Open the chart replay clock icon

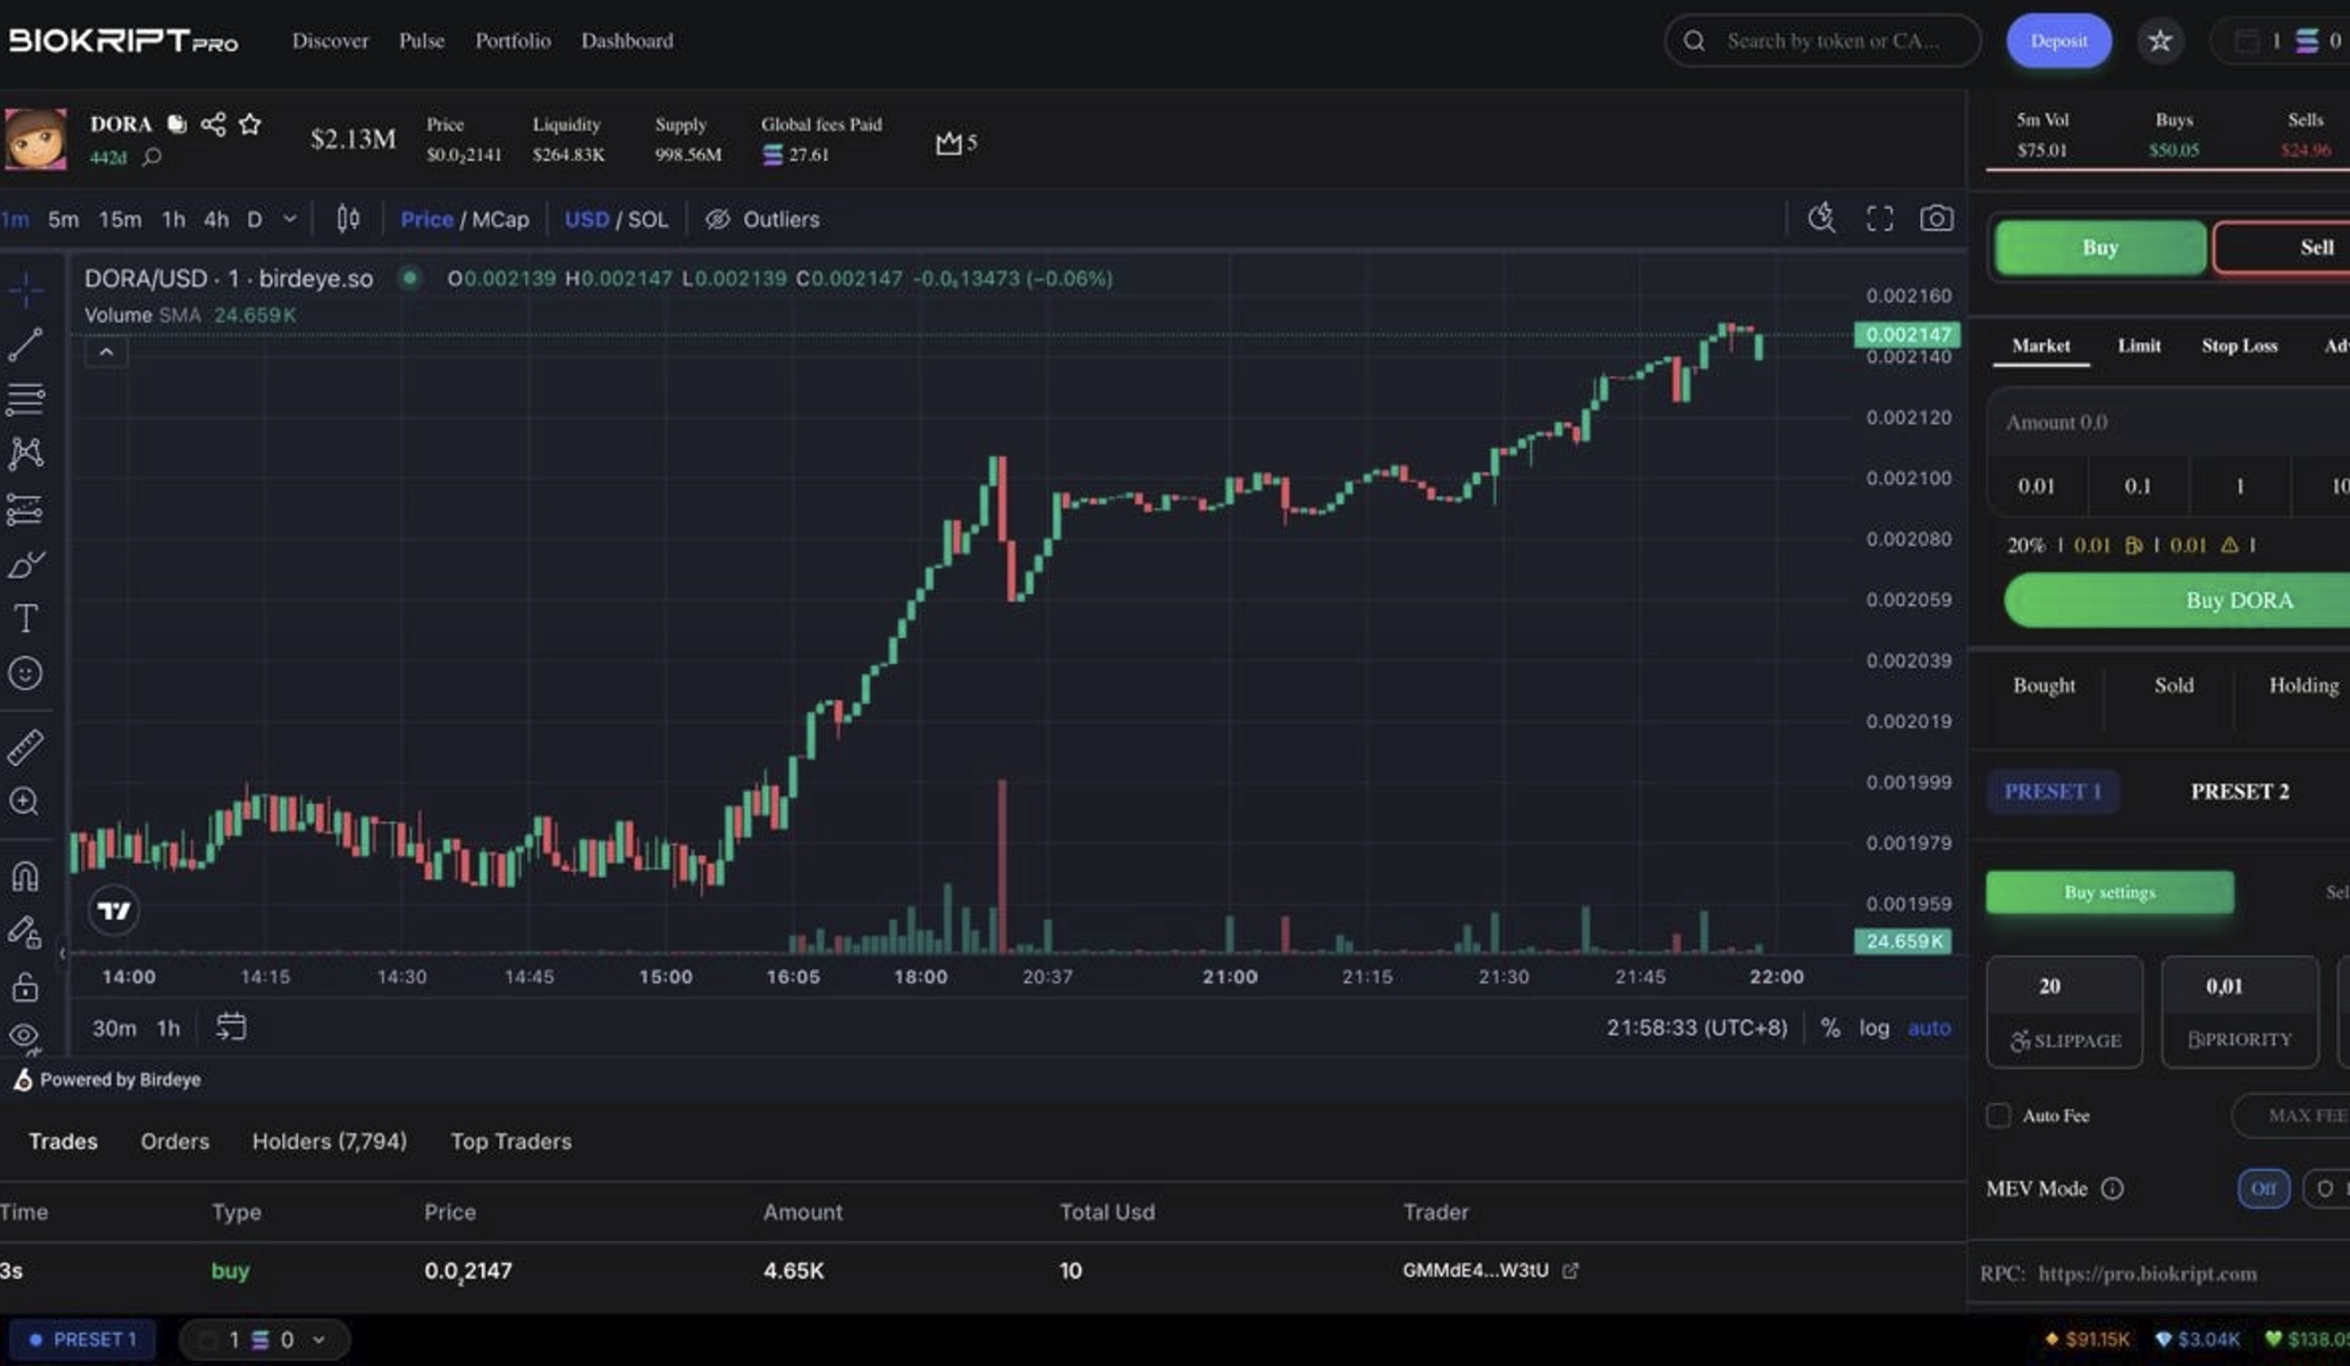tap(1821, 219)
